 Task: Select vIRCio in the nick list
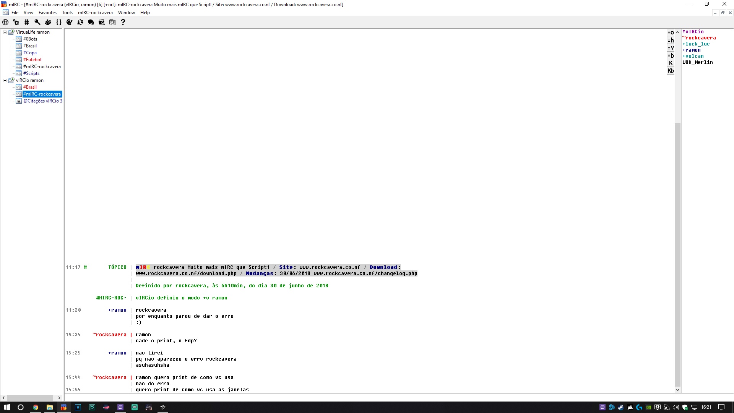pos(693,32)
